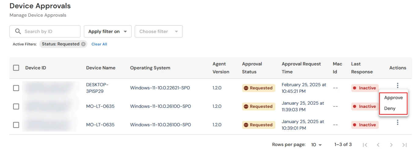
Task: Check the DESKTOP-3PISP29 row checkbox
Action: tap(16, 88)
